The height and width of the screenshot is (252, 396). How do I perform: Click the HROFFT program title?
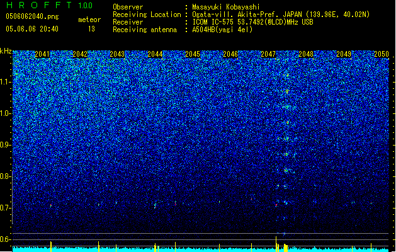point(39,5)
